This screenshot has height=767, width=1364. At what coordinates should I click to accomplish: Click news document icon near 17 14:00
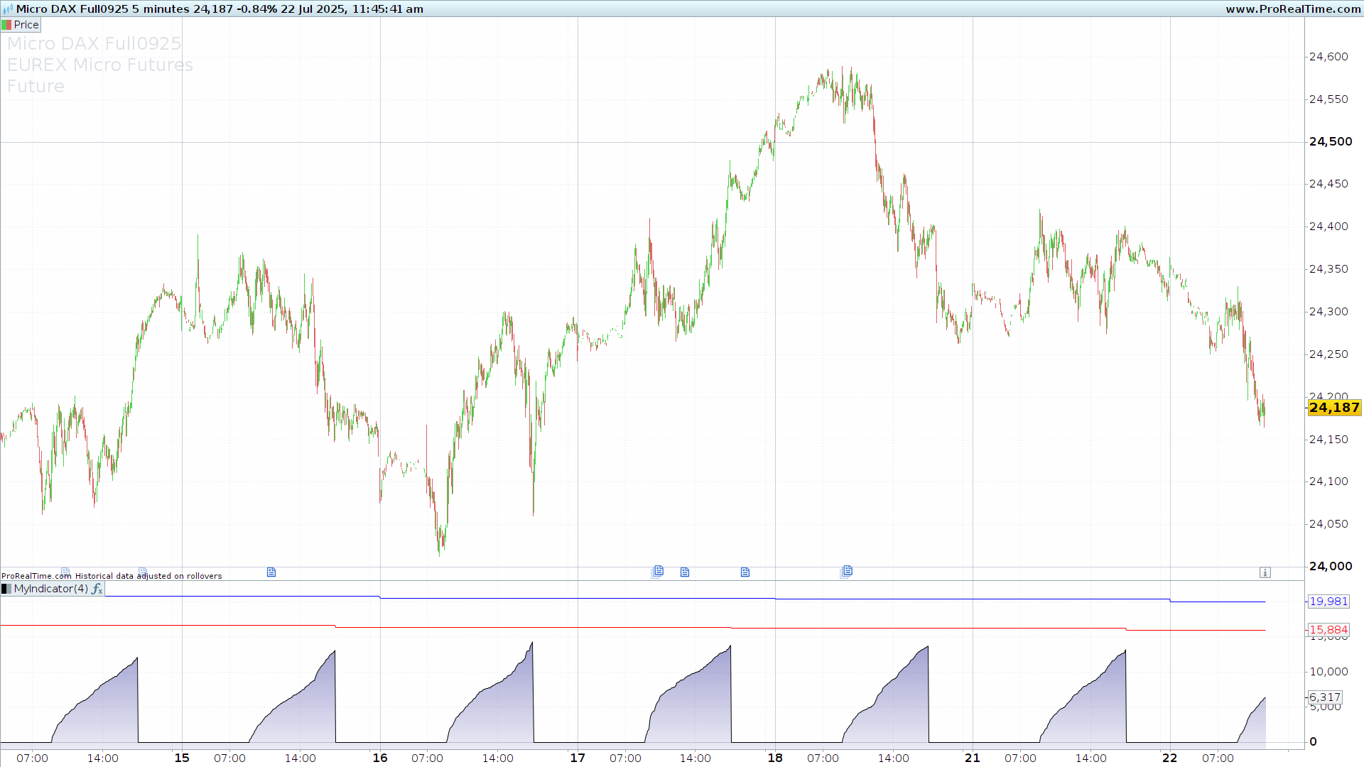point(685,572)
